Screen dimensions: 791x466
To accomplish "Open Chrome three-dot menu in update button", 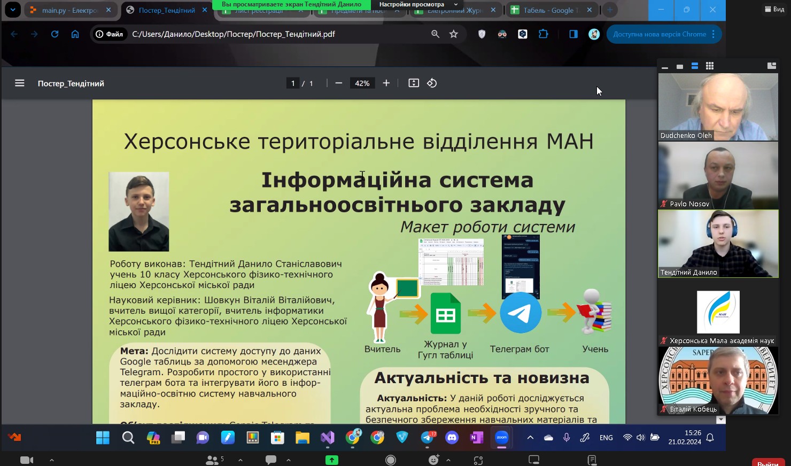I will [x=714, y=34].
